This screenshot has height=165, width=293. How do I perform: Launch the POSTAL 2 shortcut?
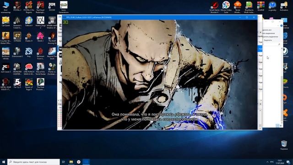click(17, 6)
